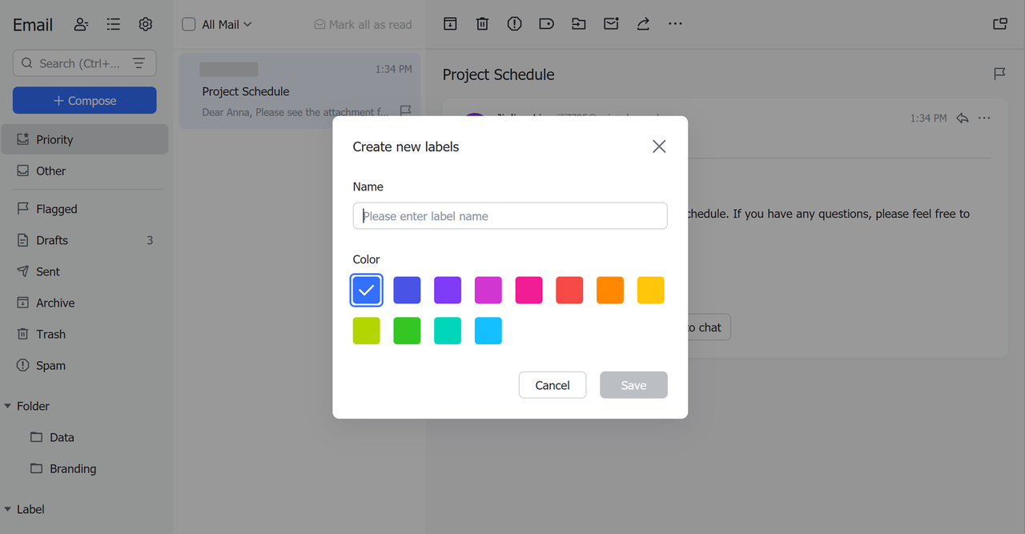1025x534 pixels.
Task: Flag the Project Schedule email in the list
Action: (405, 110)
